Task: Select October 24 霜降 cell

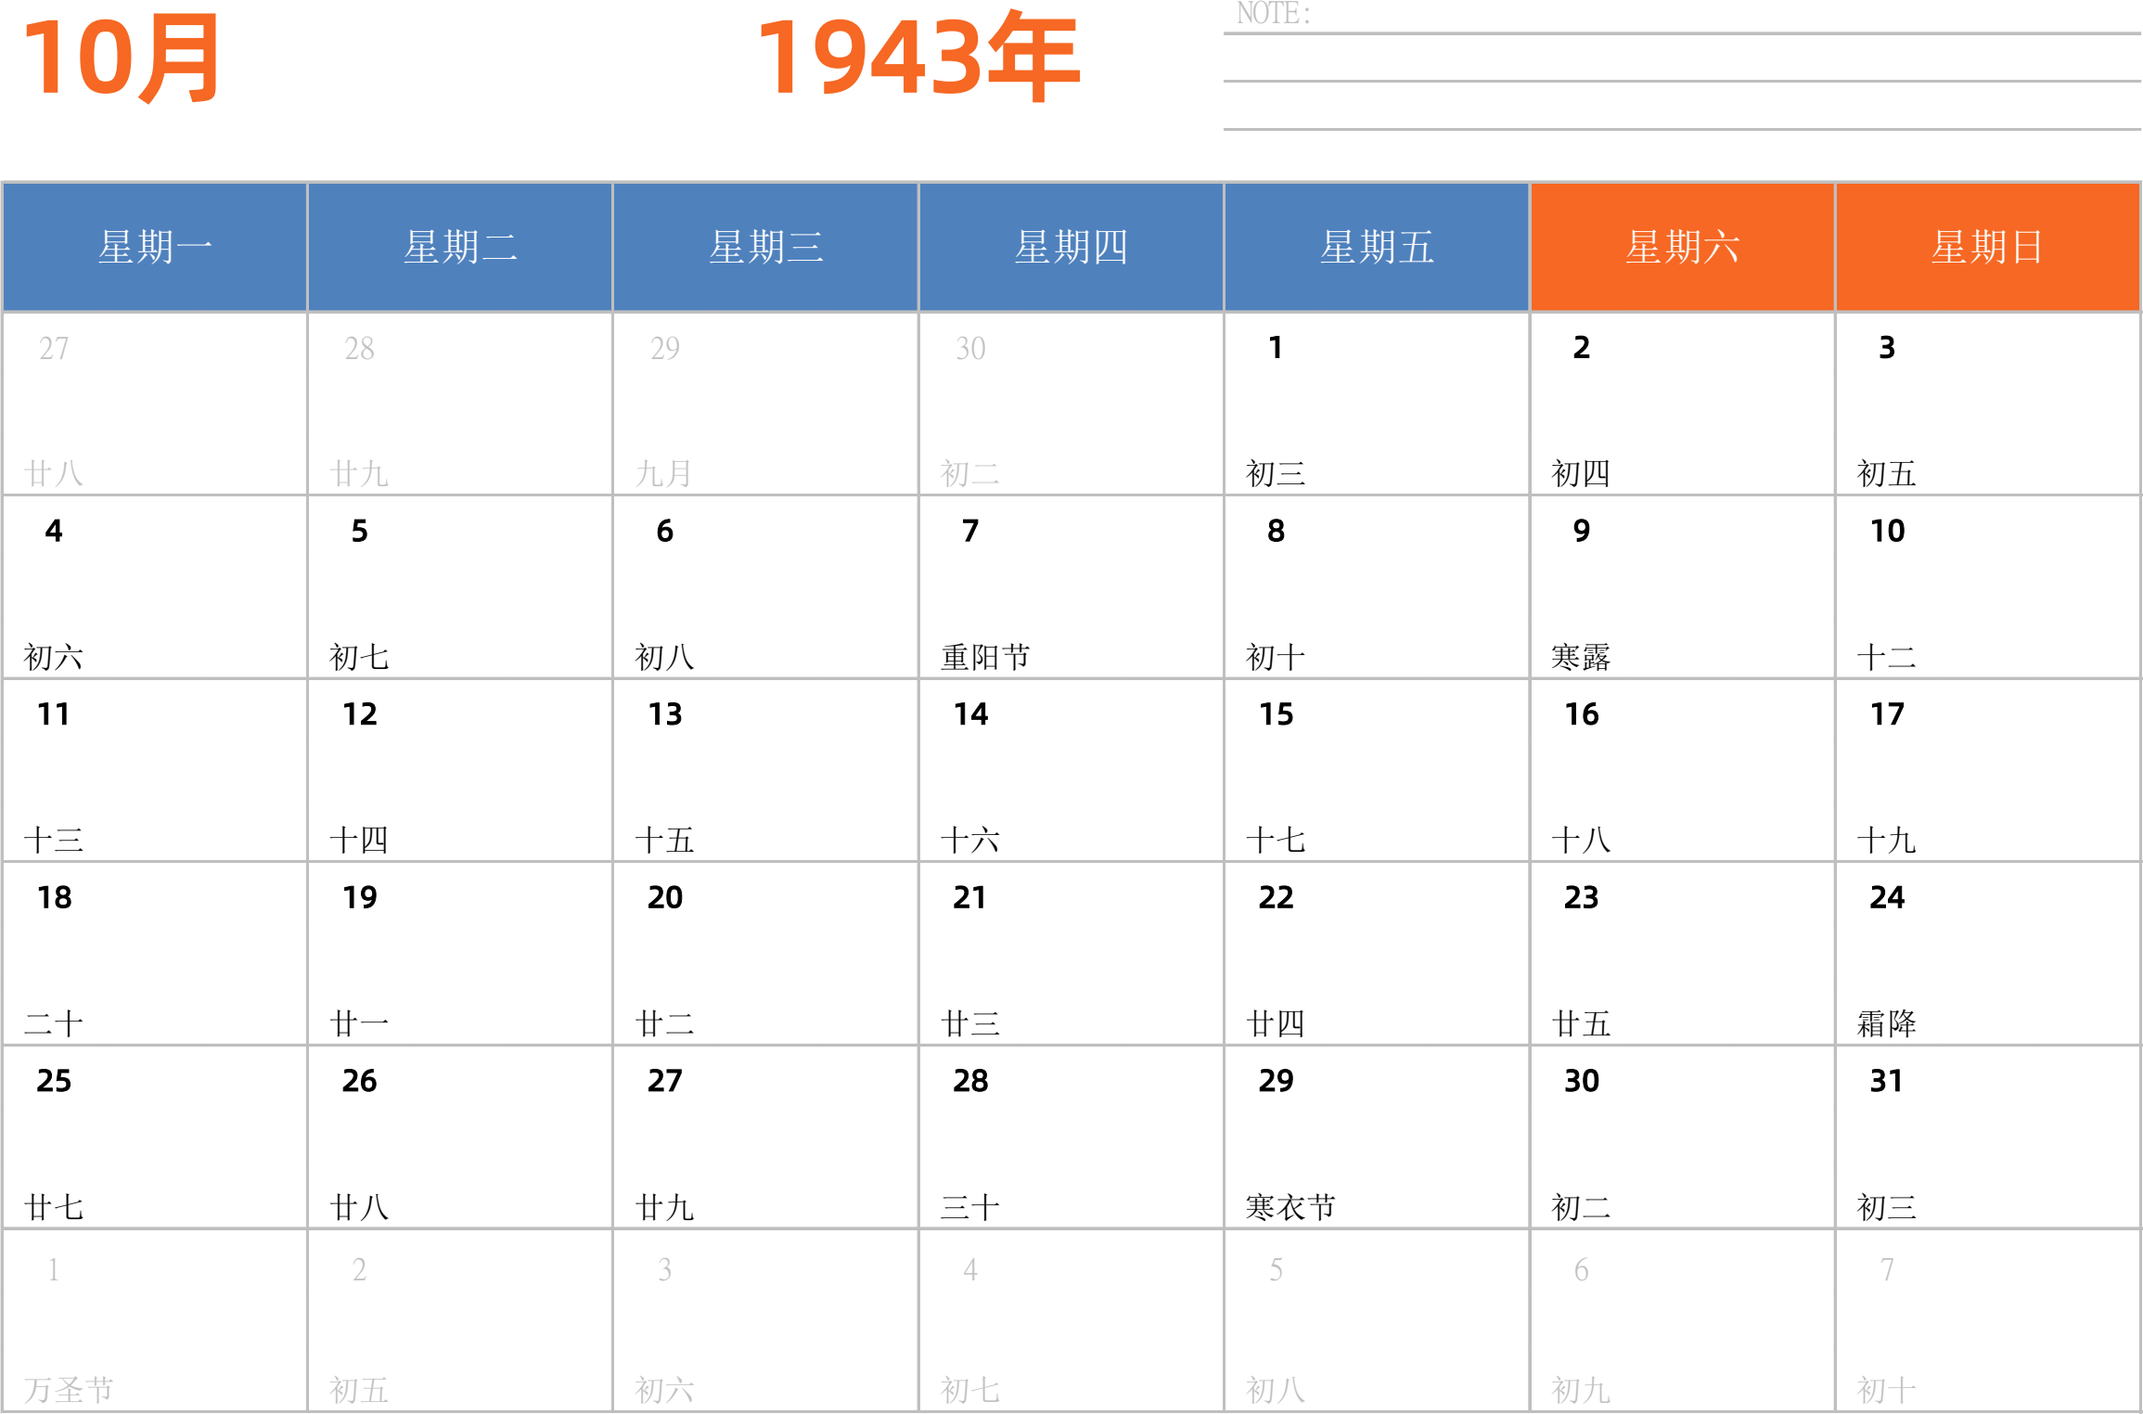Action: point(1987,953)
